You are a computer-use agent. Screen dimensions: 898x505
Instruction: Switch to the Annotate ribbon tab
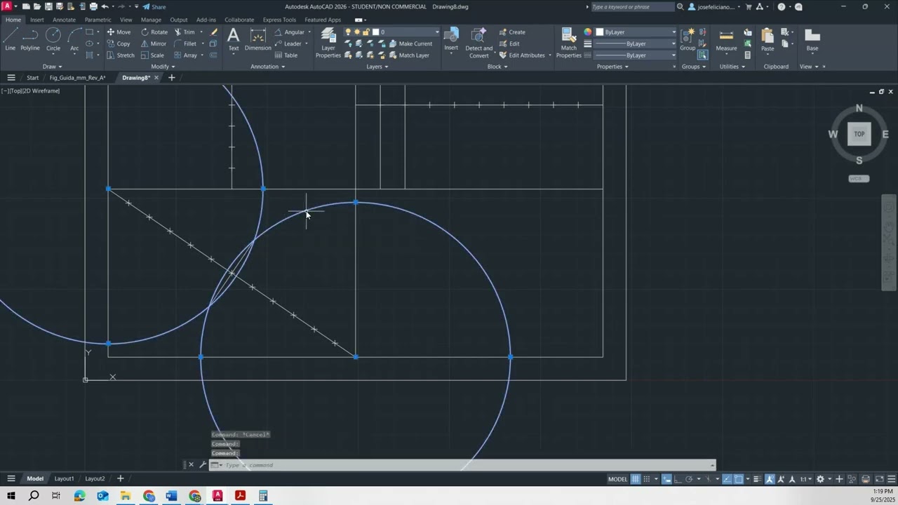pos(64,20)
